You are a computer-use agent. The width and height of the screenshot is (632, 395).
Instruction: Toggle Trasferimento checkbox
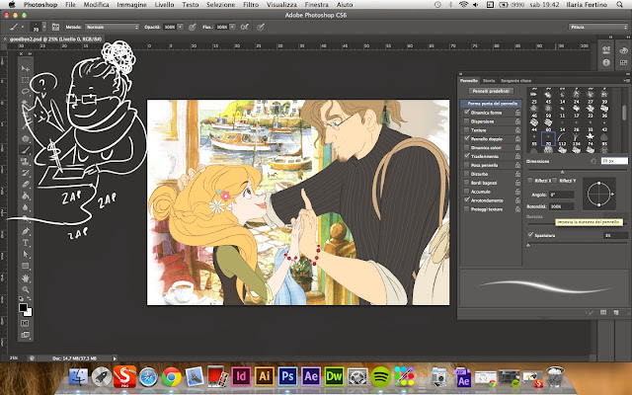[467, 156]
